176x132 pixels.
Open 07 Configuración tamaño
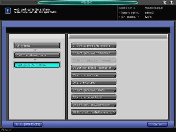[94, 90]
